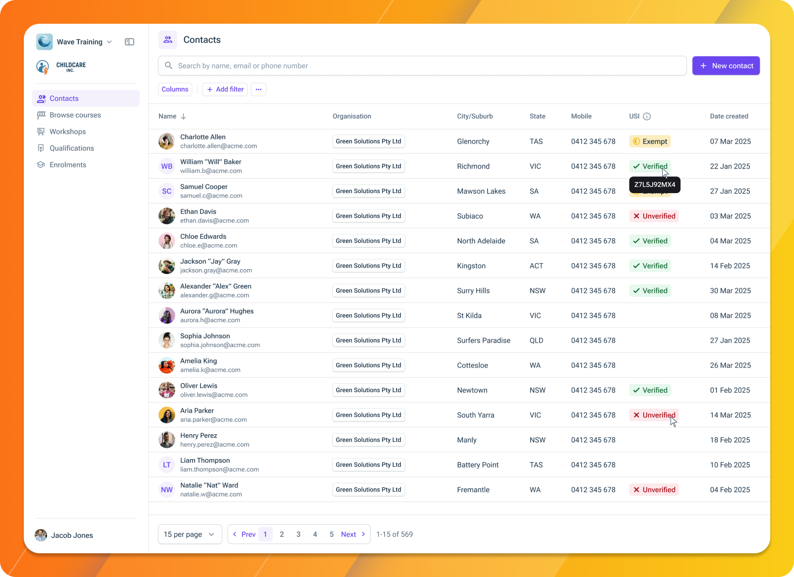The image size is (794, 577).
Task: Click Green Solutions Pty Ltd for Charlotte Allen
Action: tap(369, 141)
